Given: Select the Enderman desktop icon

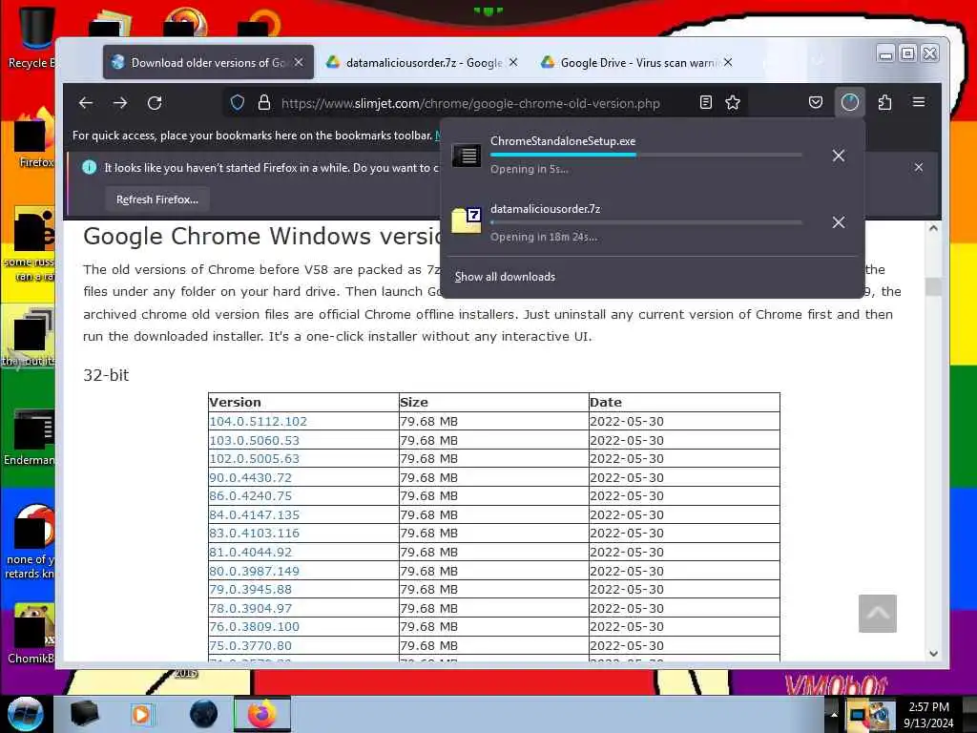Looking at the screenshot, I should [31, 437].
